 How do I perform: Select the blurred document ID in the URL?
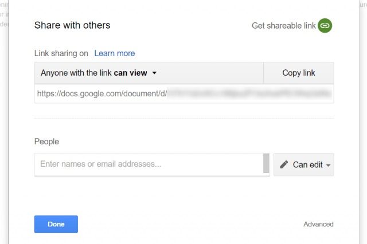pos(248,93)
